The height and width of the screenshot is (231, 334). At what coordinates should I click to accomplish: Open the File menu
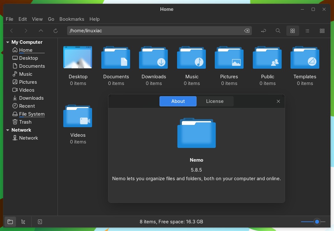click(x=9, y=19)
